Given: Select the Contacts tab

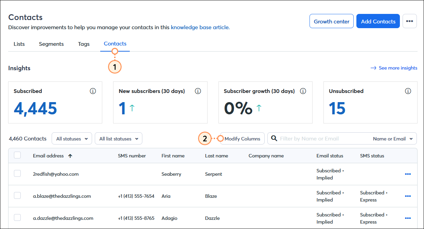Looking at the screenshot, I should 115,43.
